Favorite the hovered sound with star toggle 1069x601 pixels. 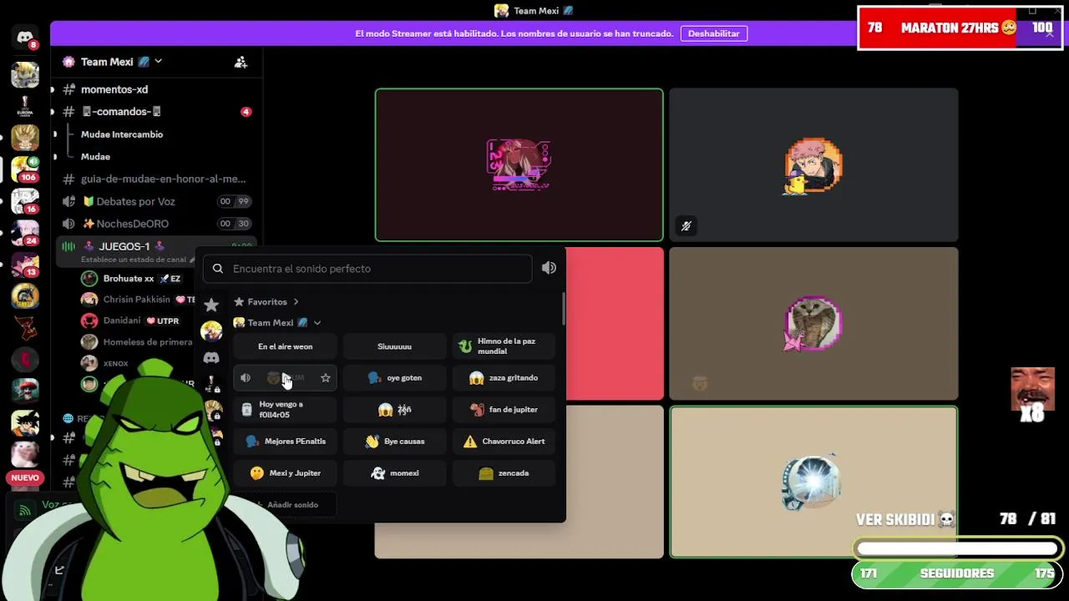pyautogui.click(x=326, y=378)
